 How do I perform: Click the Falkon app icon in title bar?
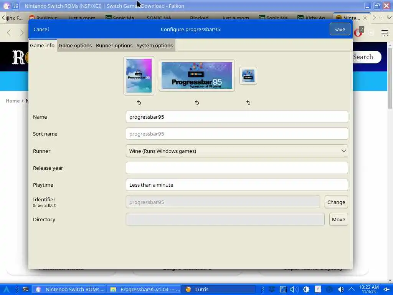(x=6, y=5)
